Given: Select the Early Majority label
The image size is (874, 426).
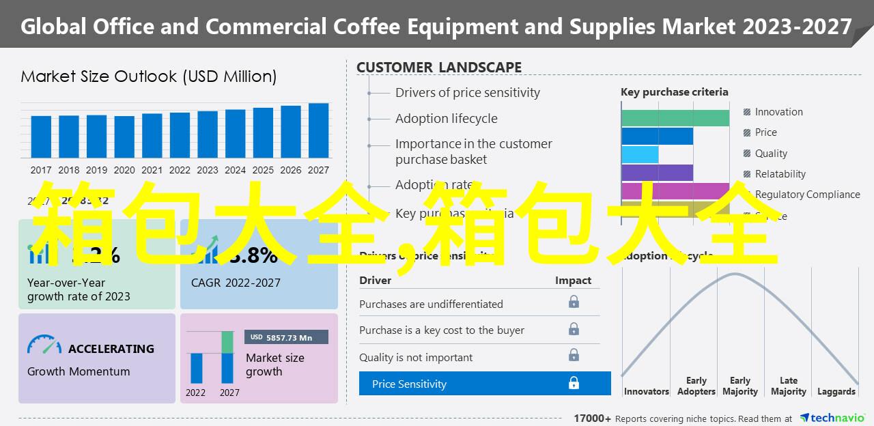Looking at the screenshot, I should [740, 386].
